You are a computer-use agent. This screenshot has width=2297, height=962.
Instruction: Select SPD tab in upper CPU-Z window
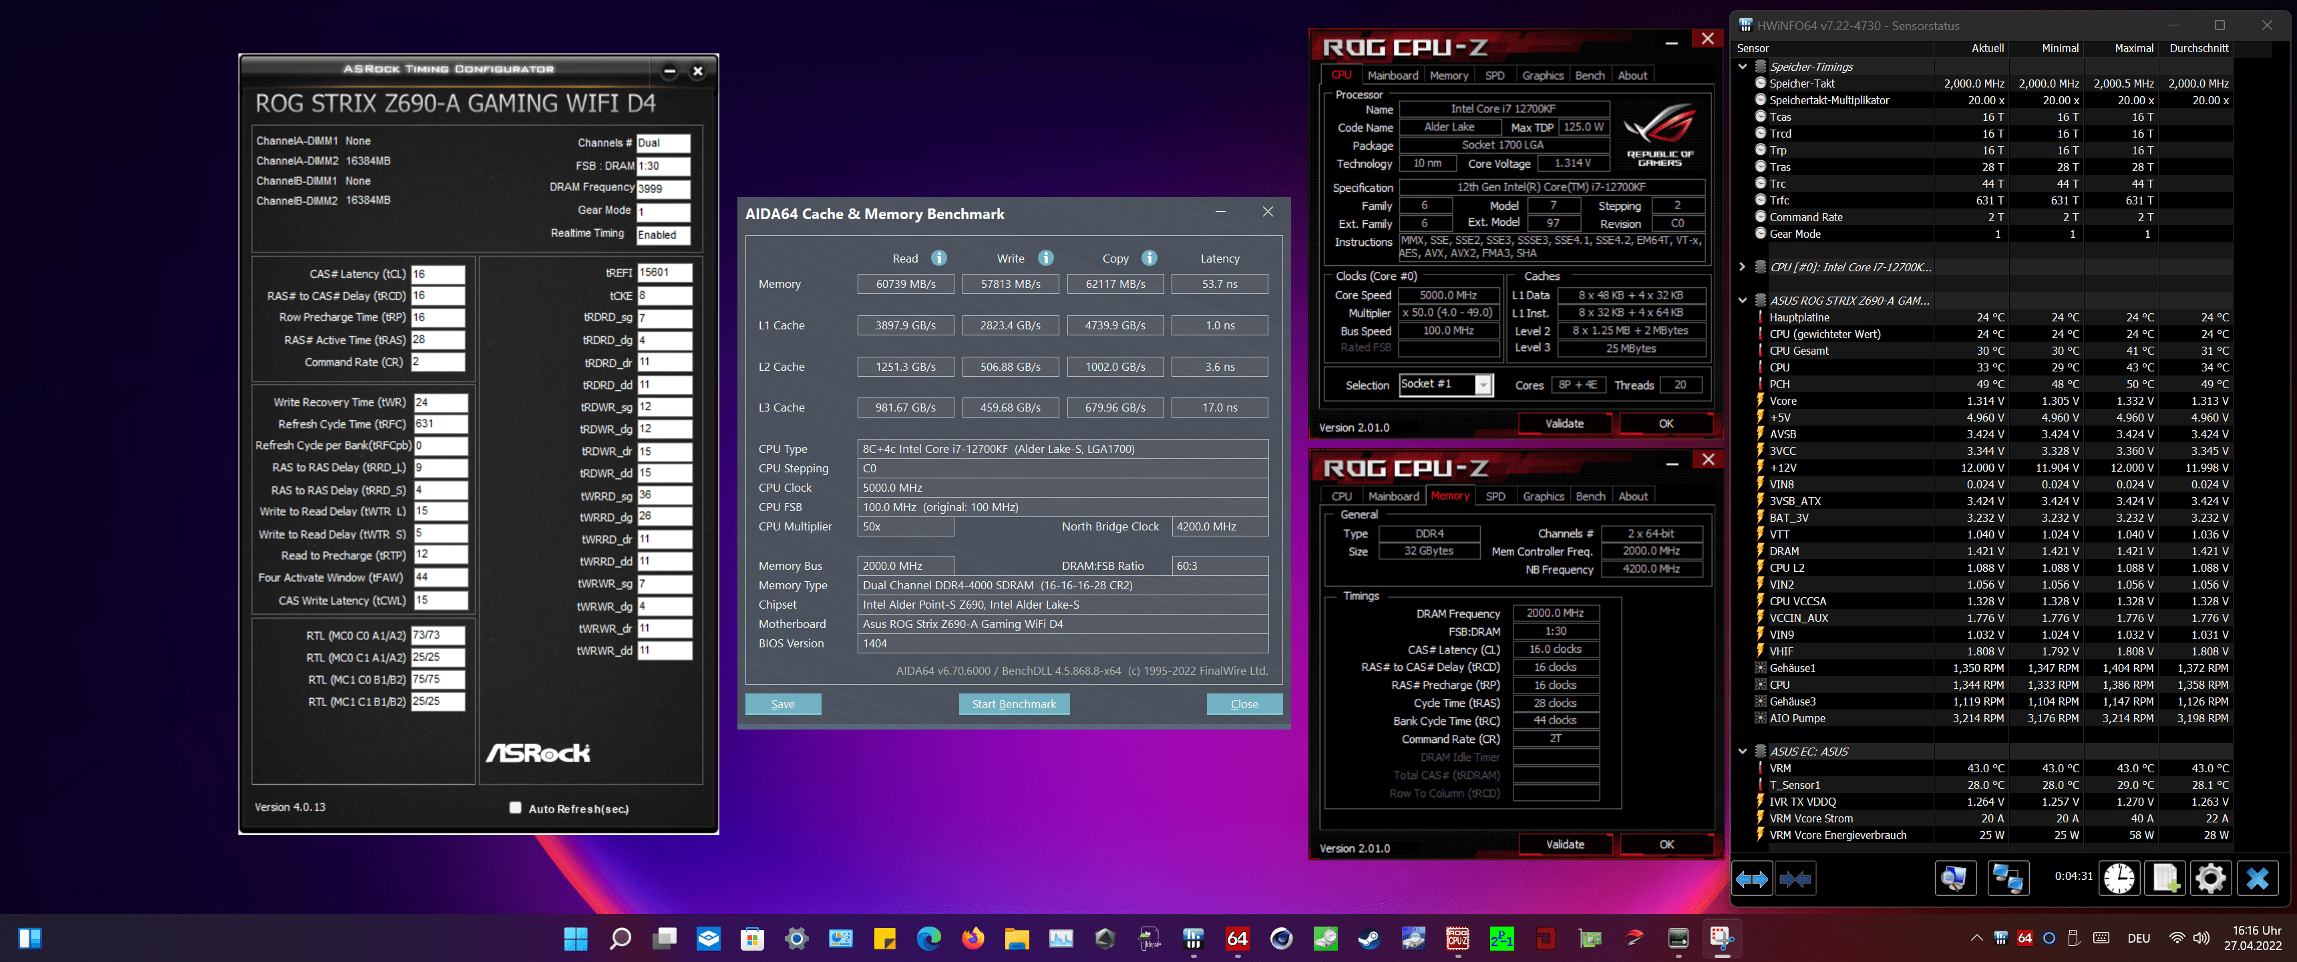(x=1495, y=75)
